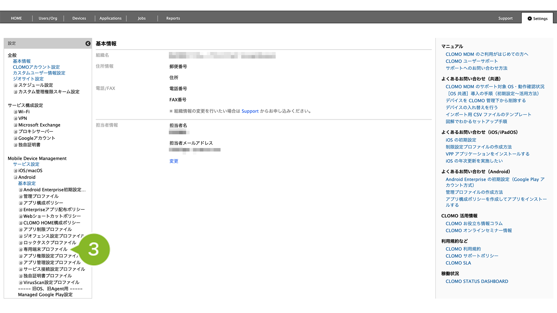Image resolution: width=557 pixels, height=313 pixels.
Task: Select Managed Google Play設定 item
Action: 45,295
